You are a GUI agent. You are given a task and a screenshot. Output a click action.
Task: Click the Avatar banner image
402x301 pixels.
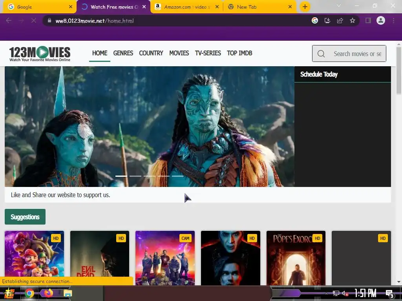[150, 127]
